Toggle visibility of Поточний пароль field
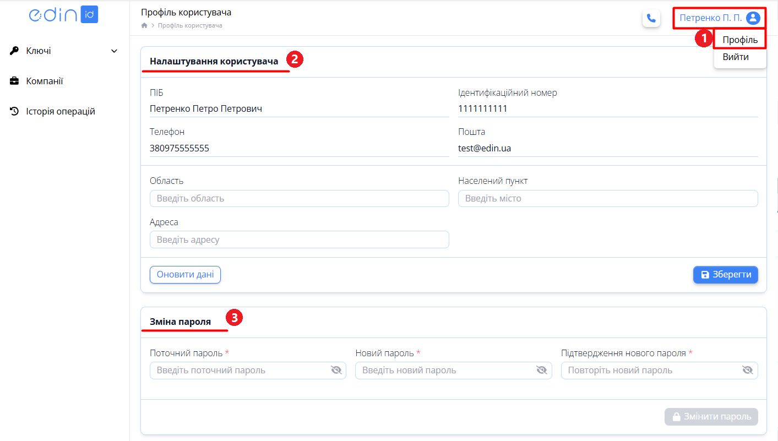 [x=336, y=371]
